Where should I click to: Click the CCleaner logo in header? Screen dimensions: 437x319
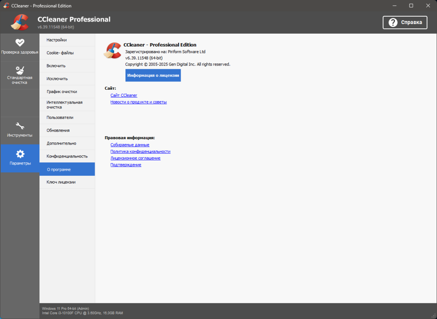(20, 22)
